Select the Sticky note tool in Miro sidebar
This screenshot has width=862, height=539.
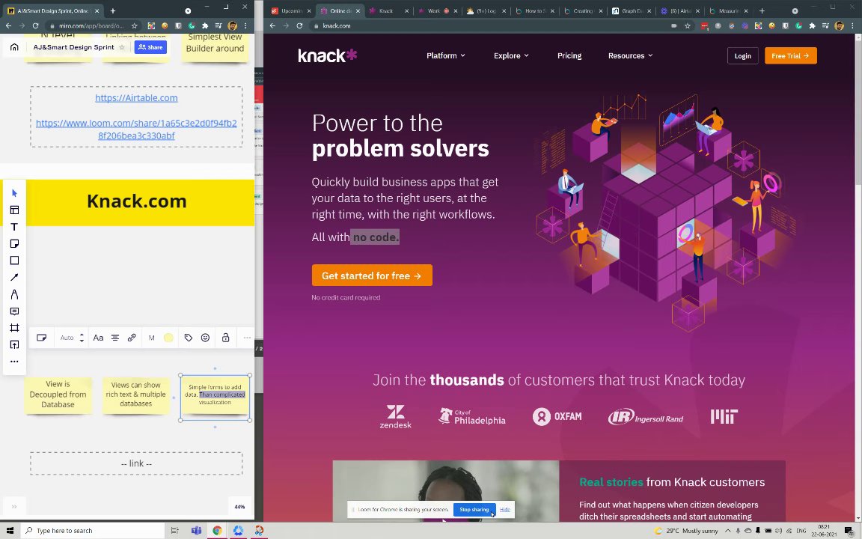14,243
